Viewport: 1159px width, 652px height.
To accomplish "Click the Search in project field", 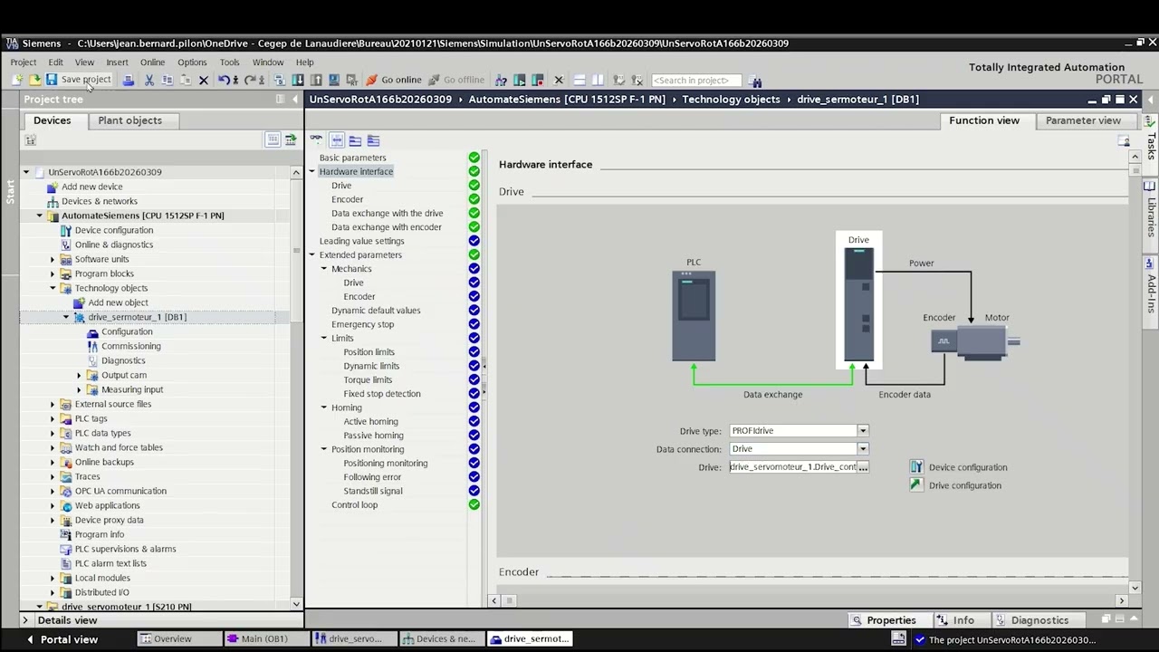I will pyautogui.click(x=696, y=80).
